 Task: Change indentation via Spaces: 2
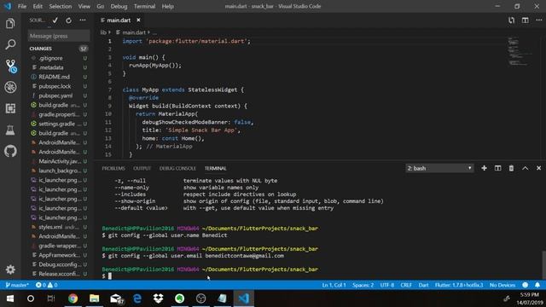pyautogui.click(x=363, y=285)
